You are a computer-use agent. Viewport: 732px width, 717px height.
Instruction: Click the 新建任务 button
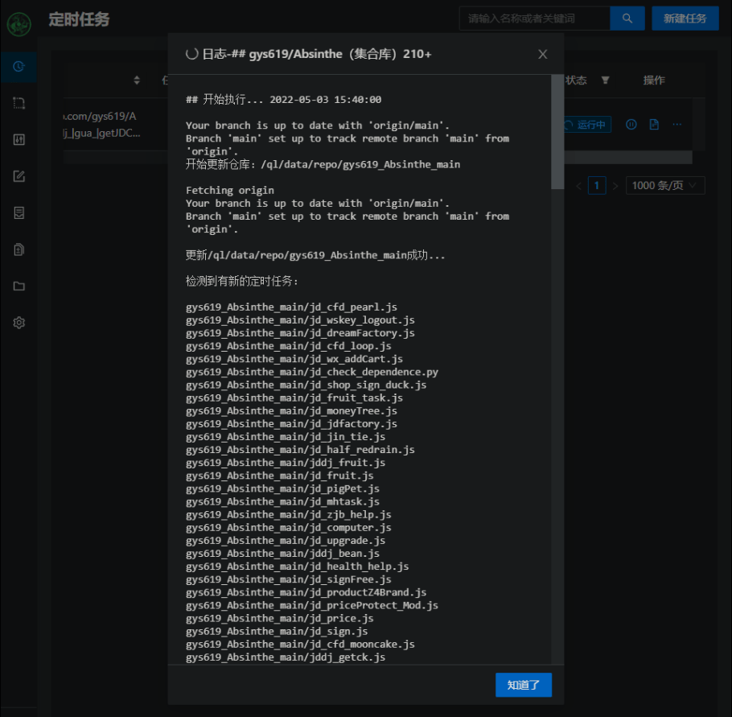click(x=685, y=19)
